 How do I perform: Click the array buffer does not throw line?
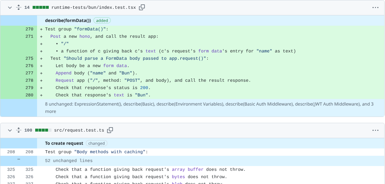(150, 170)
